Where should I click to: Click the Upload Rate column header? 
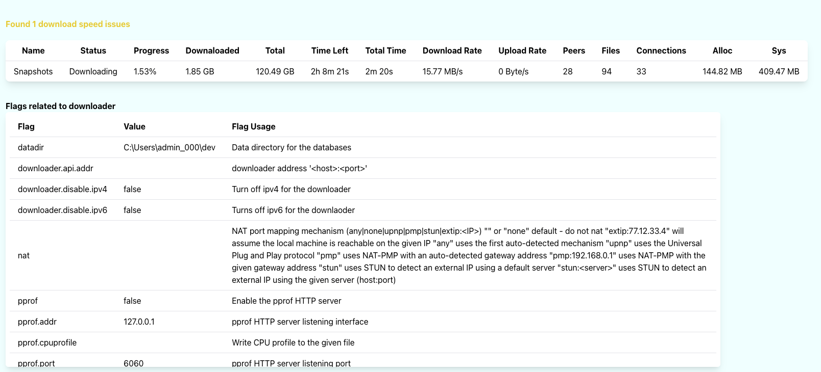[x=522, y=50]
